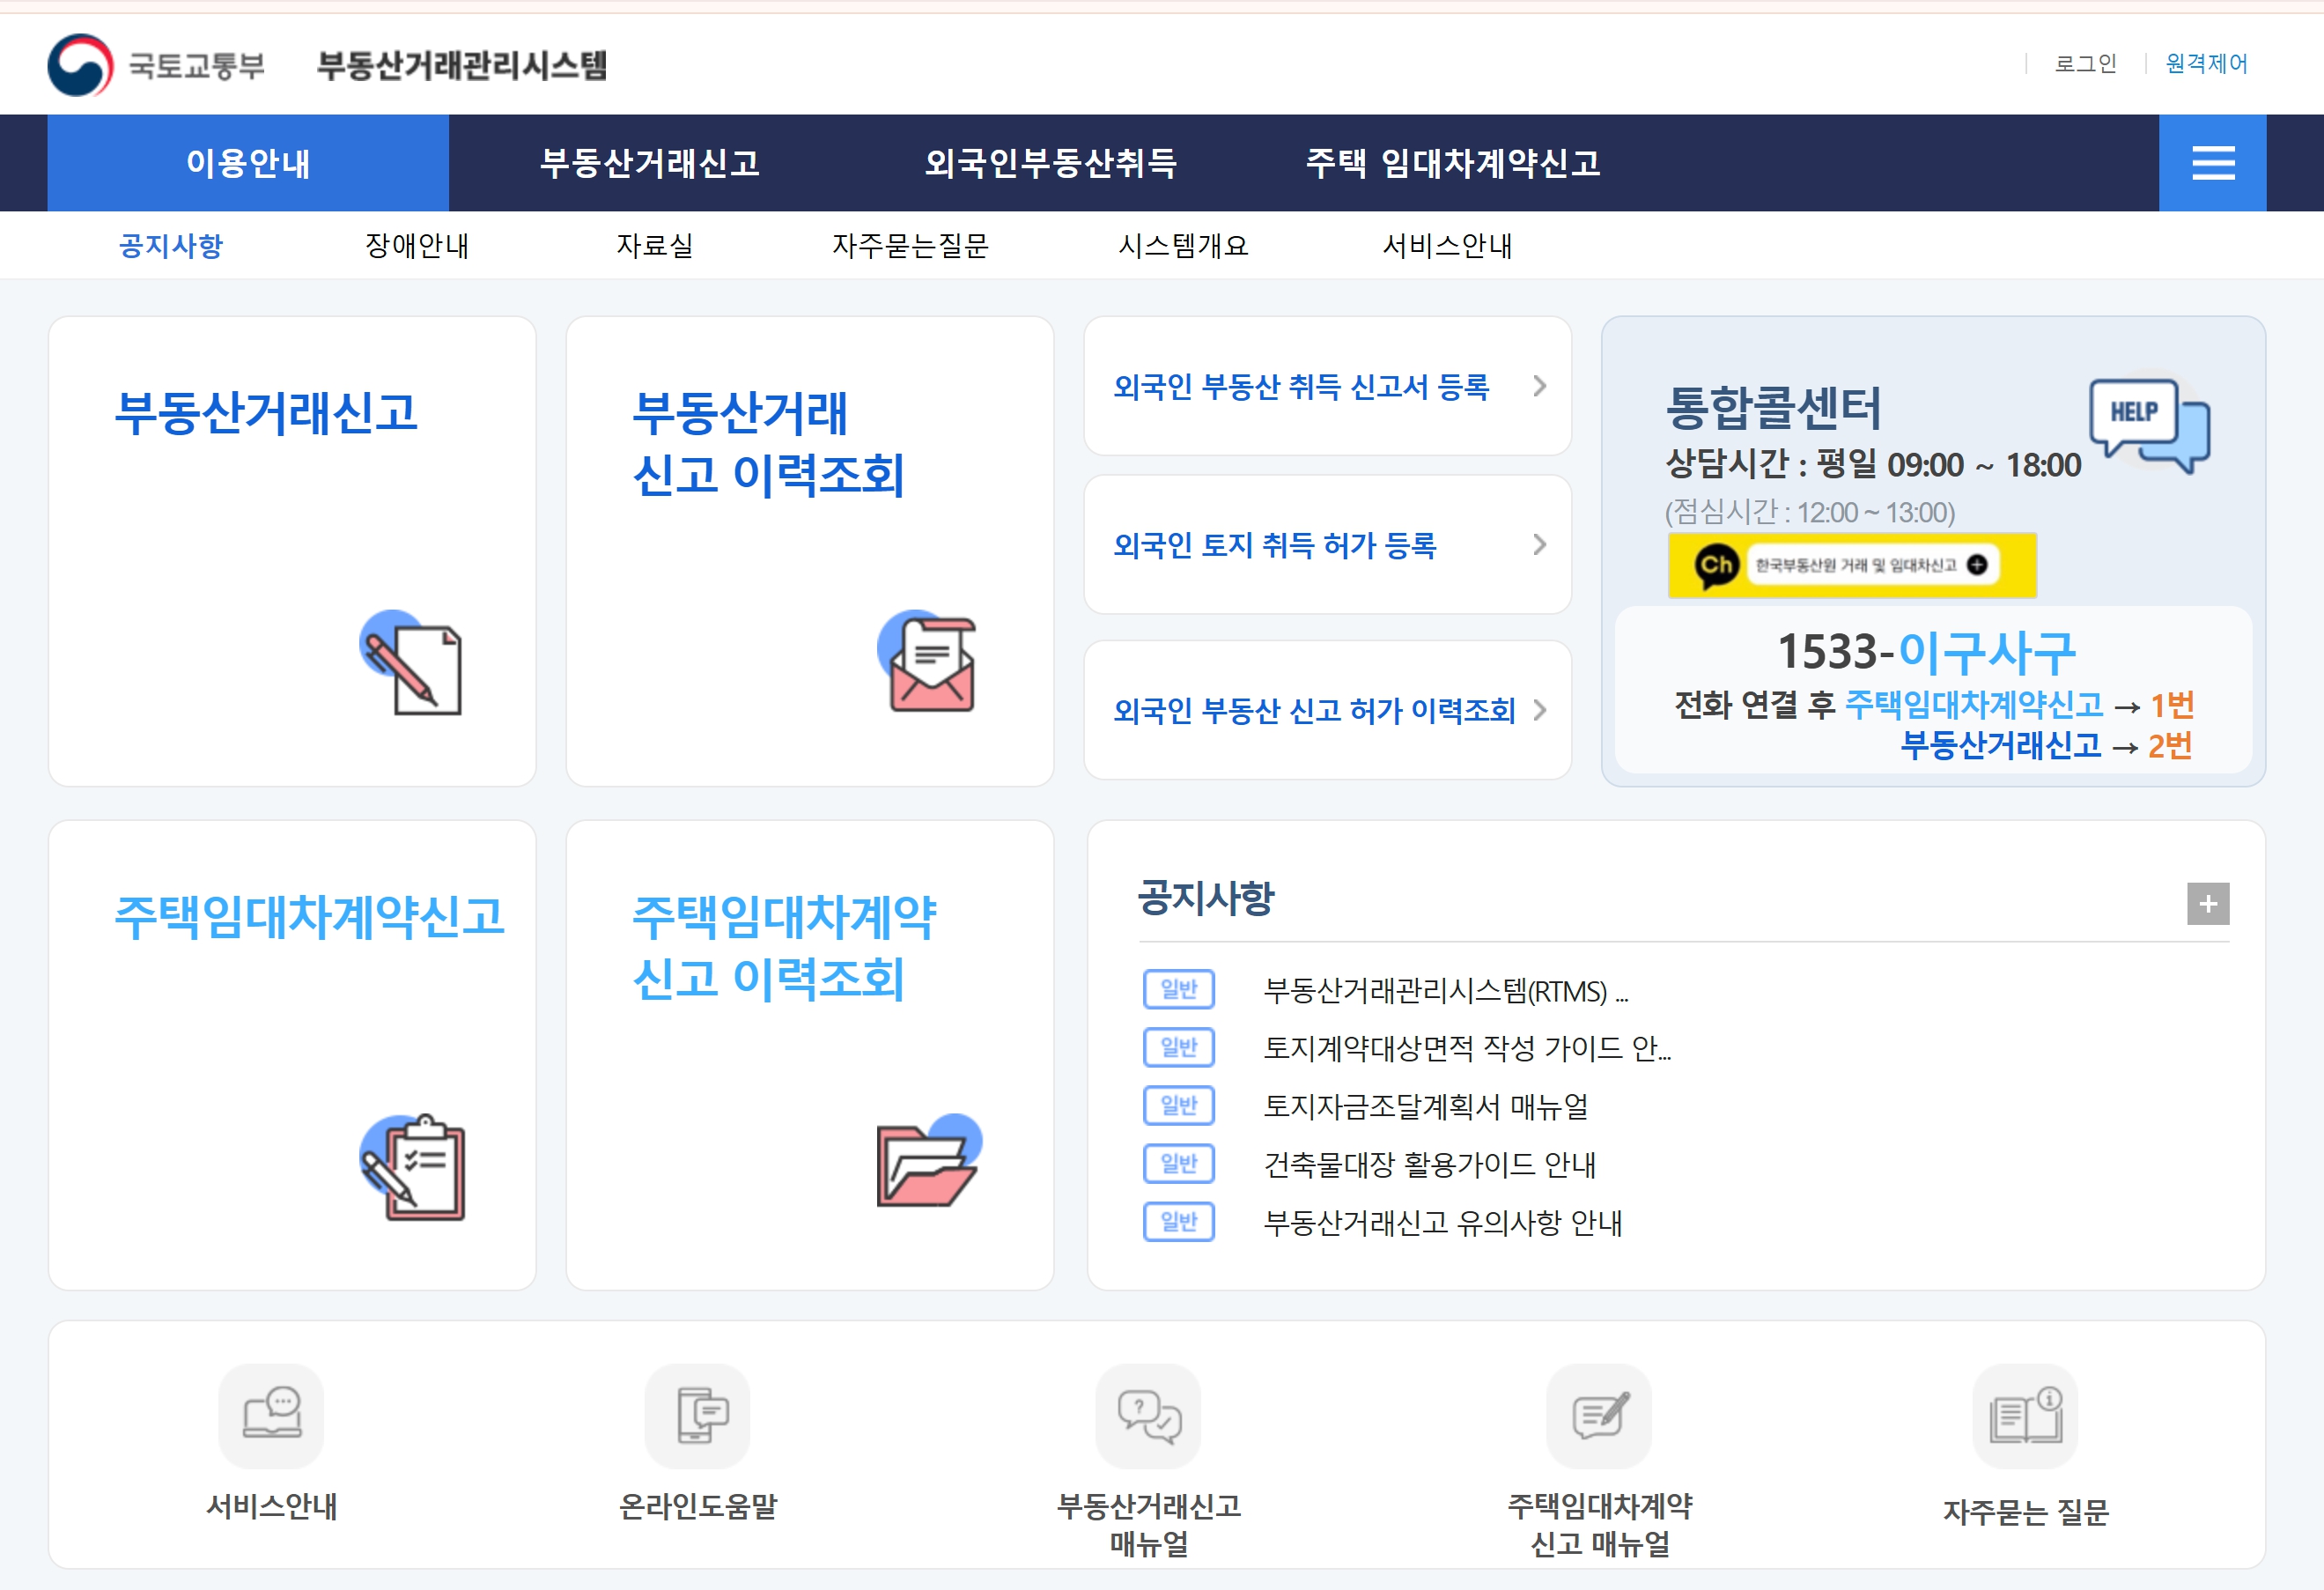The height and width of the screenshot is (1590, 2324).
Task: Click the 주택임대차계약 신고 매뉴얼 pencil icon
Action: (x=1599, y=1415)
